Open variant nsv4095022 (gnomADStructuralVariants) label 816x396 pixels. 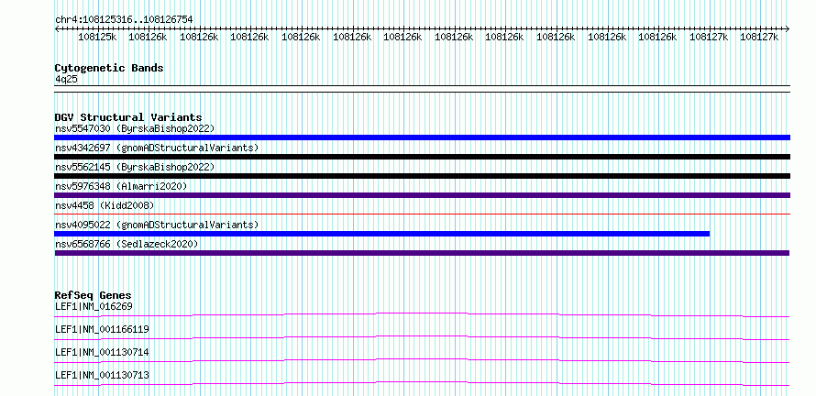pyautogui.click(x=157, y=225)
